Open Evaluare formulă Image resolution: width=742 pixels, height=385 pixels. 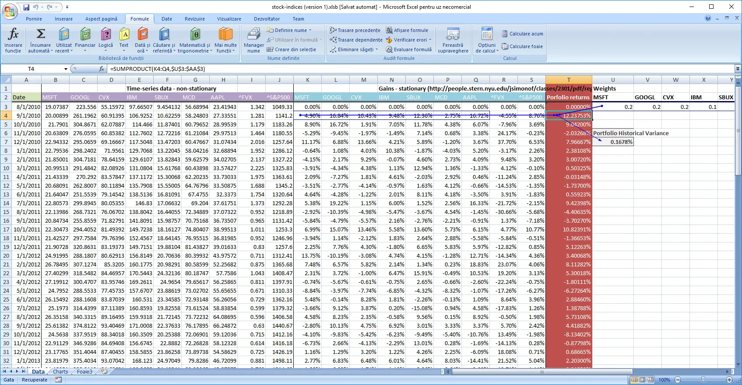[x=408, y=49]
